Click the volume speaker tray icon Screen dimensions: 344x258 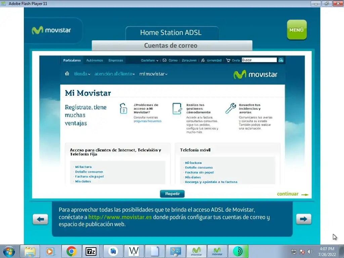[310, 252]
